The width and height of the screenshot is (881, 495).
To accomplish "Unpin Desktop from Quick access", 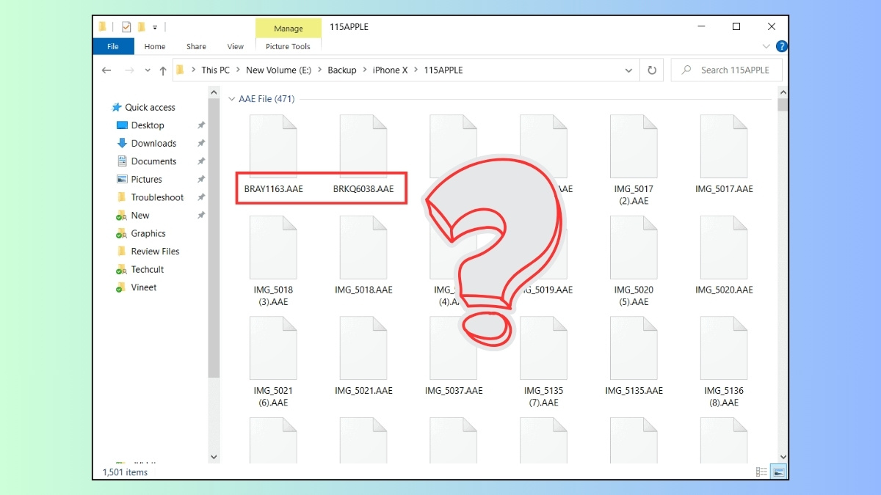I will click(x=201, y=125).
